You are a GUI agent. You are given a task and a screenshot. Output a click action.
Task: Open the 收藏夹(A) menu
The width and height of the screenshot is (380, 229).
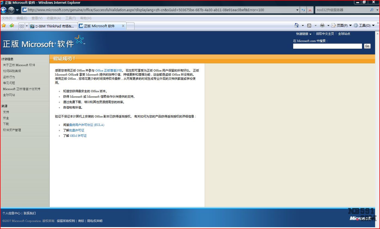point(54,18)
